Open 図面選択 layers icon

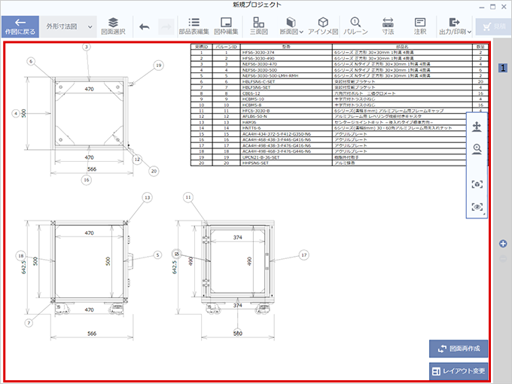coord(113,26)
